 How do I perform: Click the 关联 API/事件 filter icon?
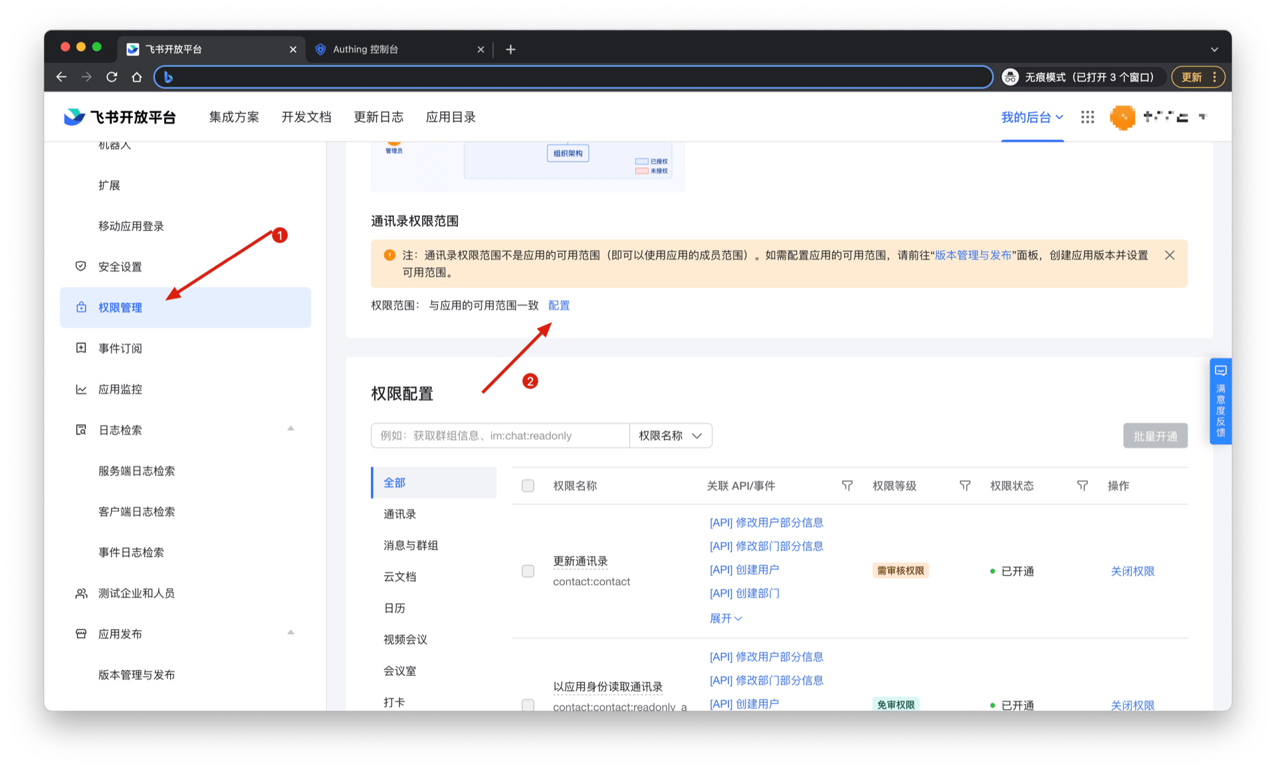847,486
